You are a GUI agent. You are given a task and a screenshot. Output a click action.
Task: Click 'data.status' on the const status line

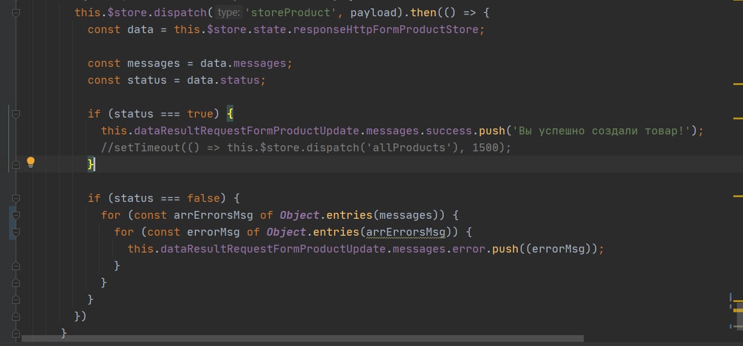click(x=223, y=80)
